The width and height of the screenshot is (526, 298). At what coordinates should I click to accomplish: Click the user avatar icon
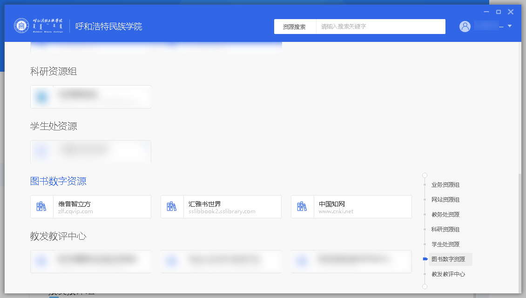pyautogui.click(x=465, y=27)
